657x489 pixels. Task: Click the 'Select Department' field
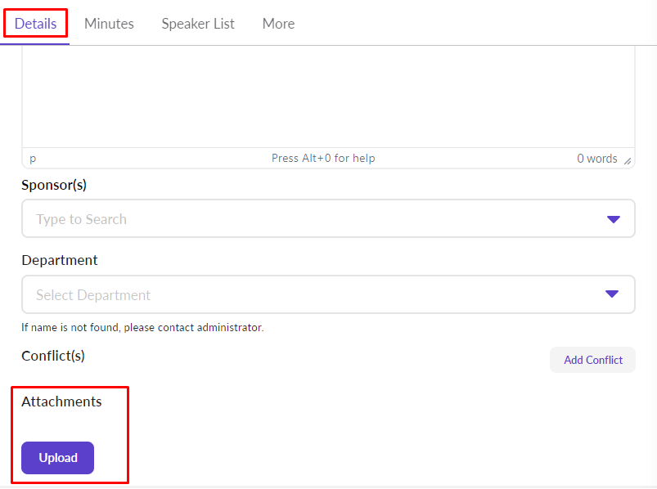[311, 295]
